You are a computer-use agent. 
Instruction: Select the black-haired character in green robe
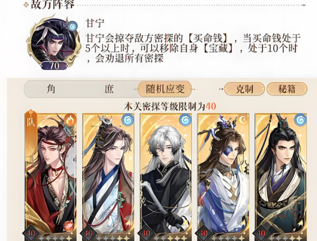[x=280, y=177]
